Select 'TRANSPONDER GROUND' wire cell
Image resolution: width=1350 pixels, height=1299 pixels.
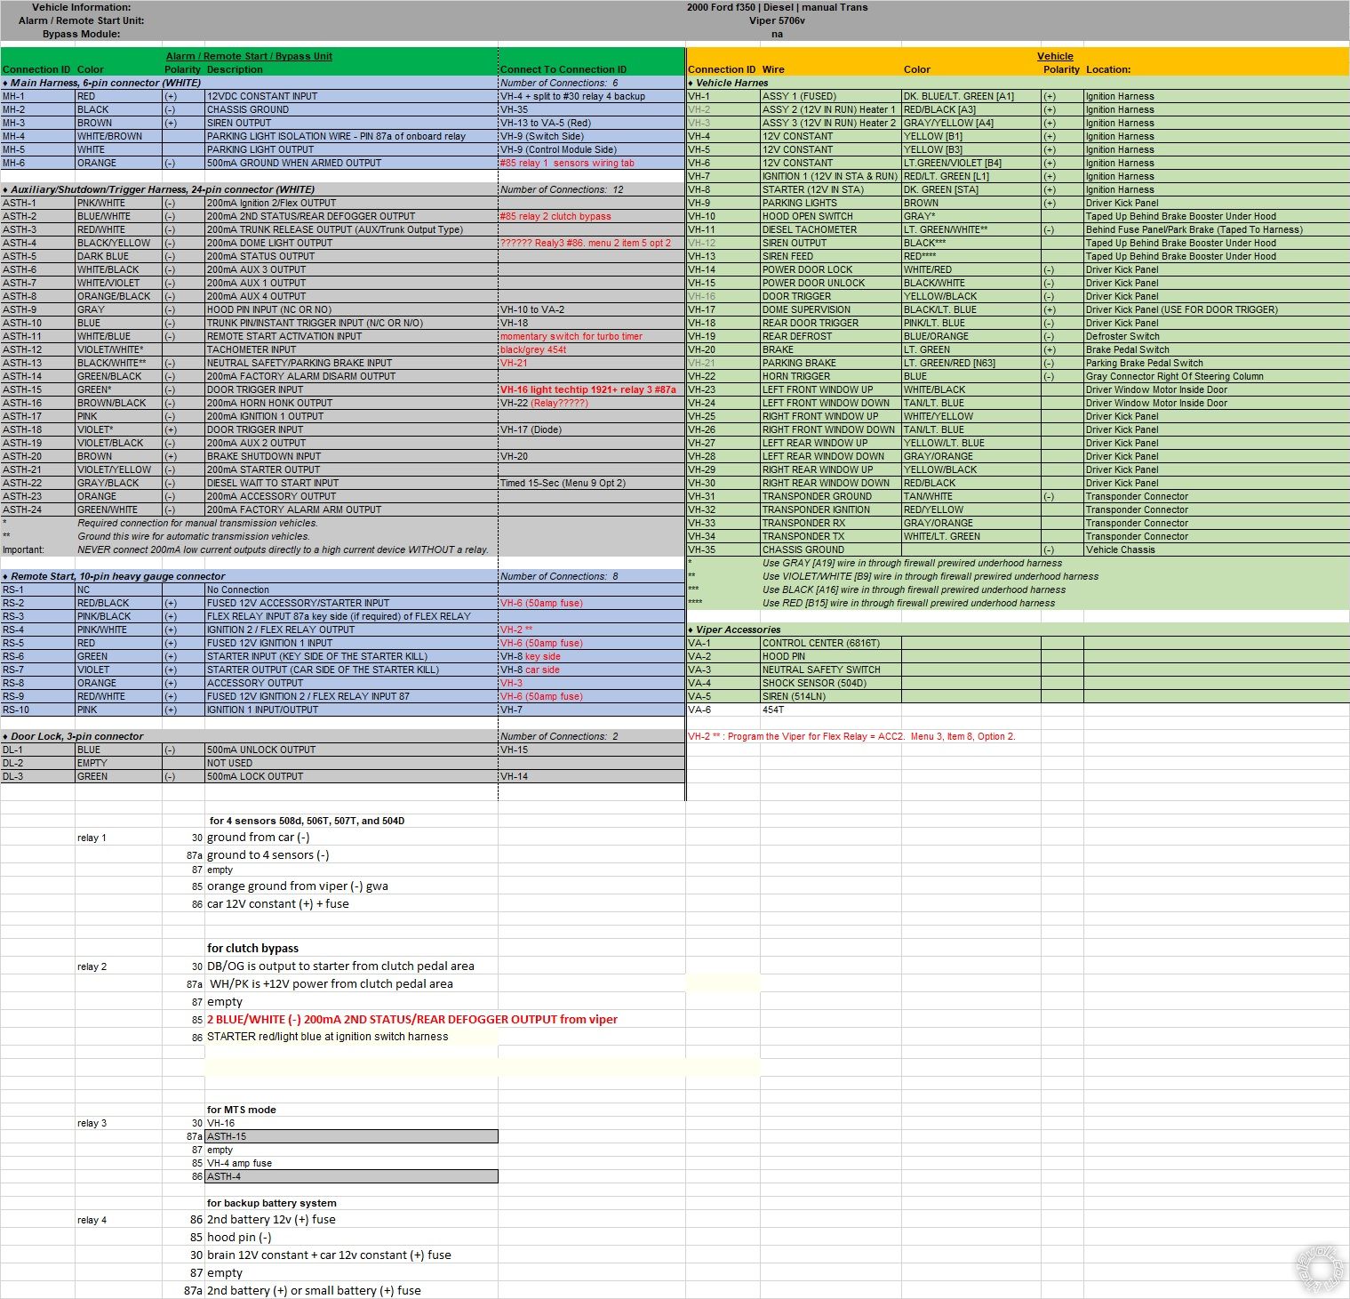pyautogui.click(x=830, y=496)
